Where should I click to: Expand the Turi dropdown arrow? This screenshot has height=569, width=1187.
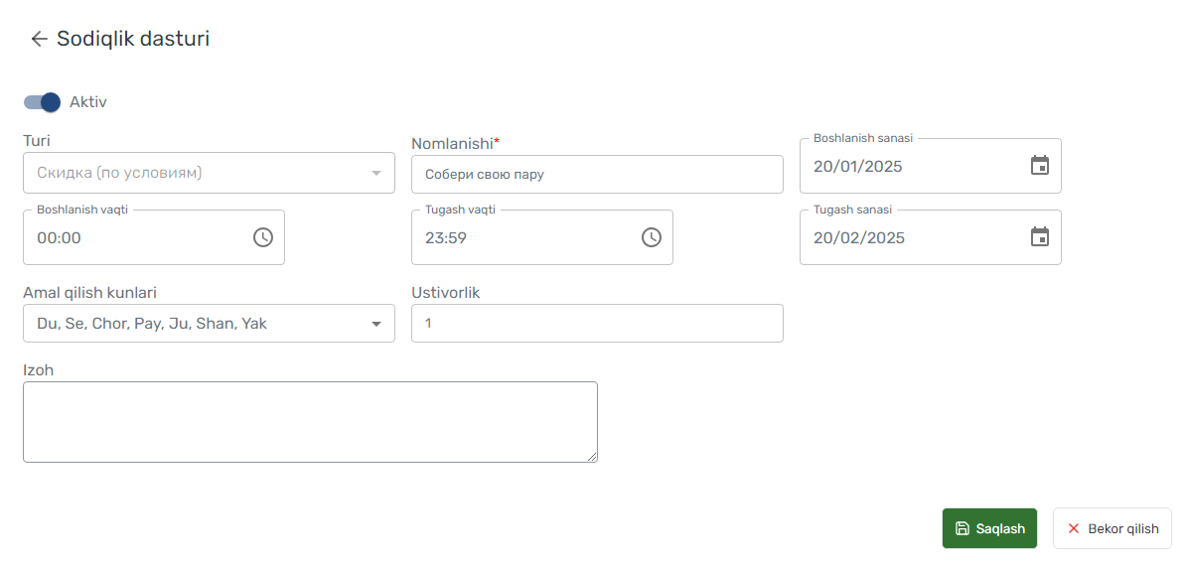click(x=376, y=173)
